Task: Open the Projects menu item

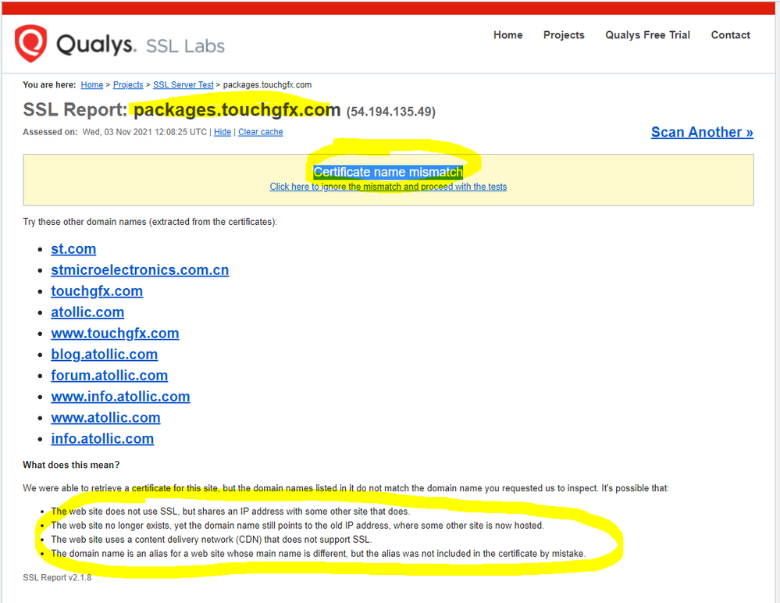Action: (564, 35)
